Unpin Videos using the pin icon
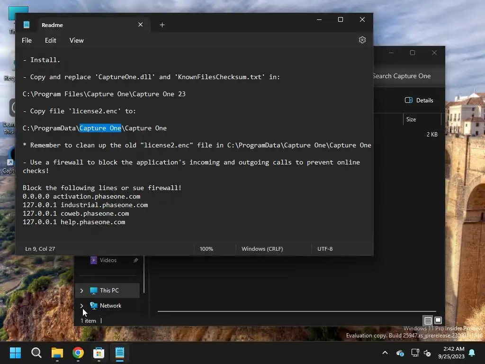The height and width of the screenshot is (364, 485). point(136,260)
